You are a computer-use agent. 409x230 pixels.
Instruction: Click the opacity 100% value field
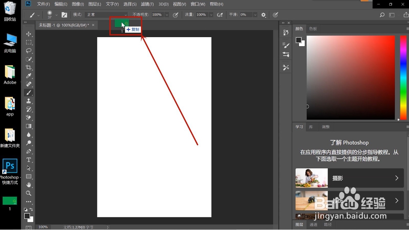point(157,15)
